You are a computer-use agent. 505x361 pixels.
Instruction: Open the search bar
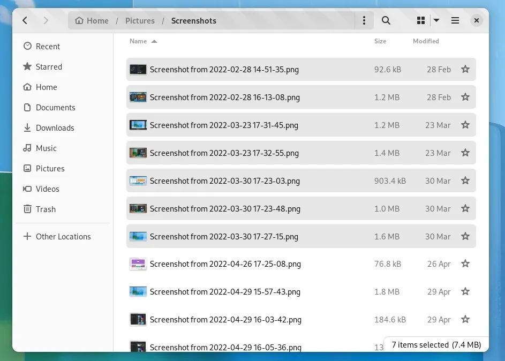(x=386, y=20)
